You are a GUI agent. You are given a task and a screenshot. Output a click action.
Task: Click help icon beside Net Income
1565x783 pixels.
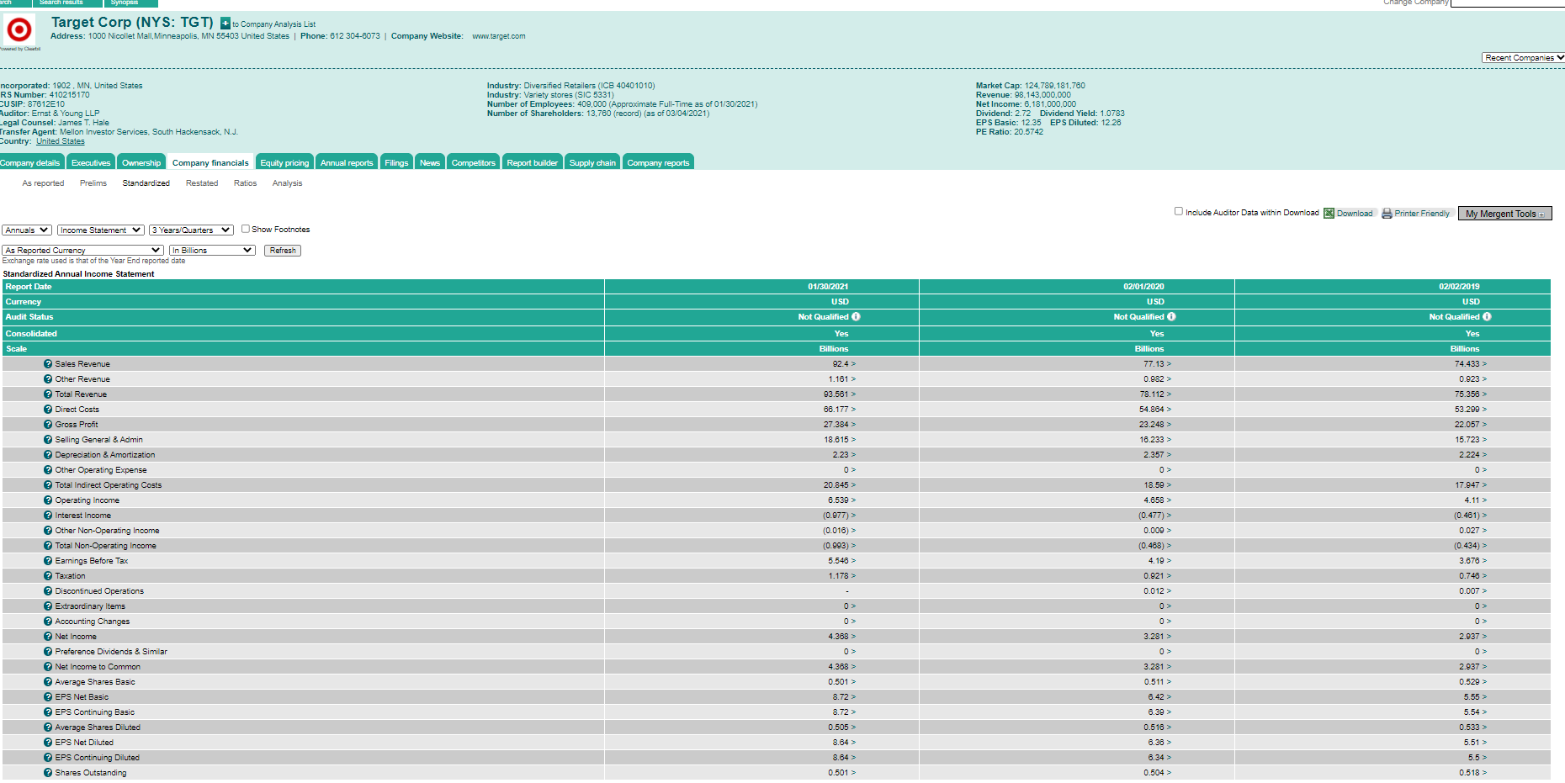(x=48, y=637)
